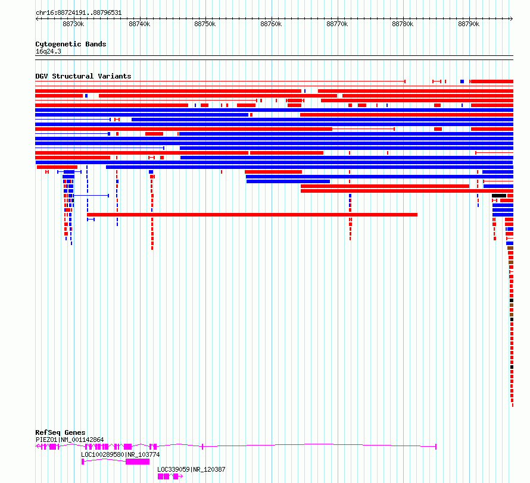Select the wide black structural variant bar
This screenshot has width=530, height=483.
499,196
